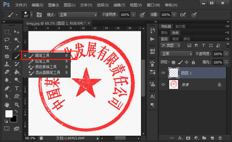Viewport: 232px width, 142px height.
Task: Open the brush mode dropdown 正常
Action: pyautogui.click(x=78, y=15)
